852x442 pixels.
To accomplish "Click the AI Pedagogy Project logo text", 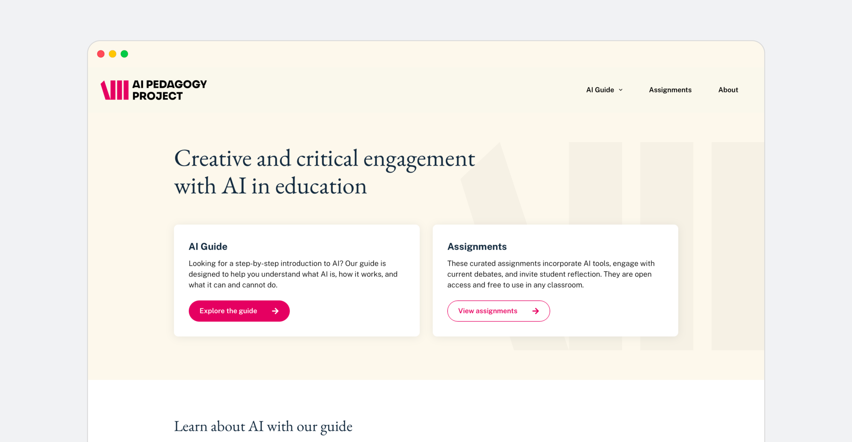I will pyautogui.click(x=169, y=90).
